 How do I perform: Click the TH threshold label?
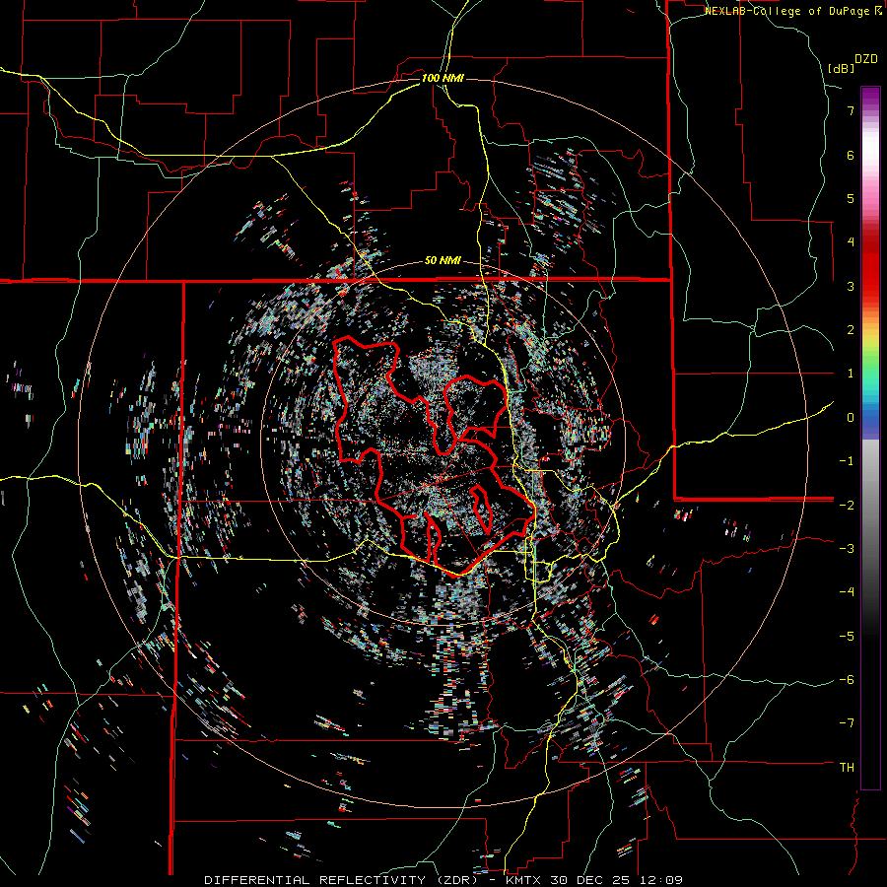pos(847,768)
